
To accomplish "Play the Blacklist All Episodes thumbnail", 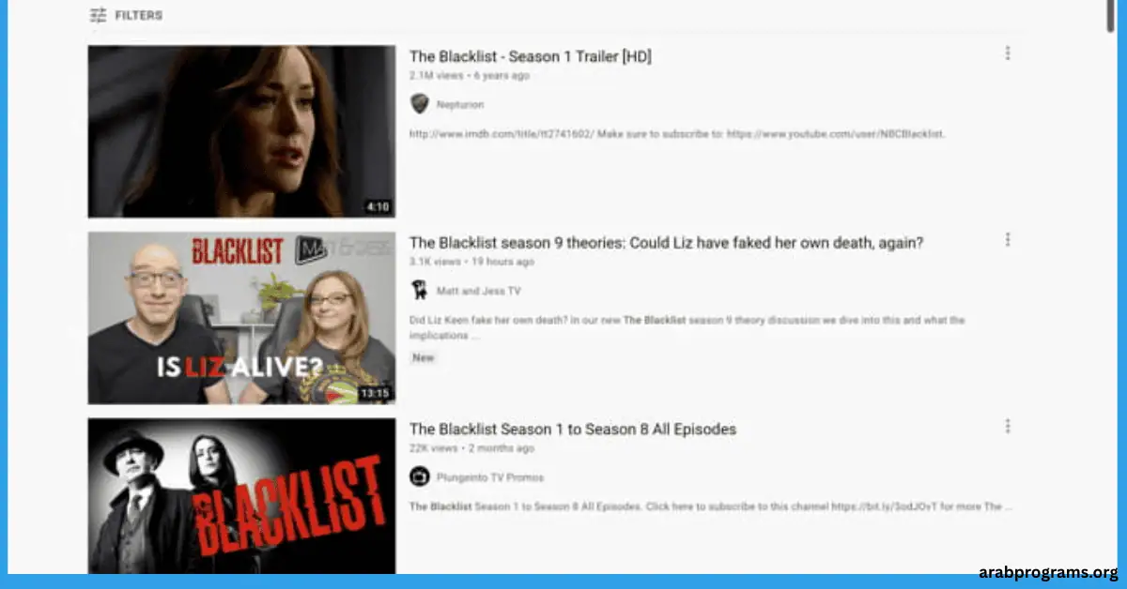I will [242, 496].
